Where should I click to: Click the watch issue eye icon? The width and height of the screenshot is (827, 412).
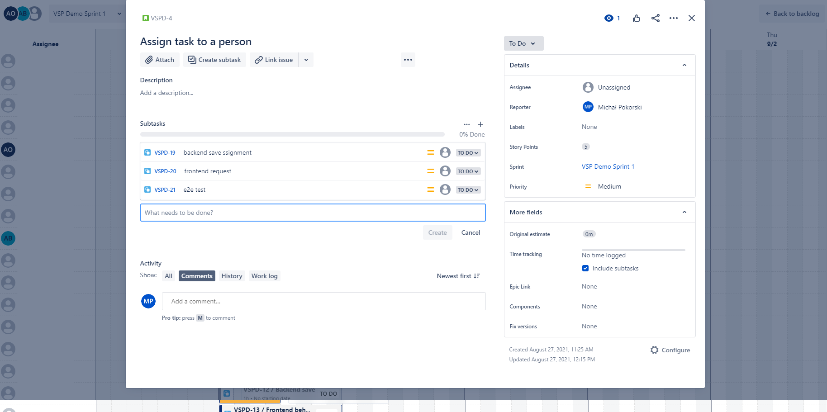[x=609, y=18]
